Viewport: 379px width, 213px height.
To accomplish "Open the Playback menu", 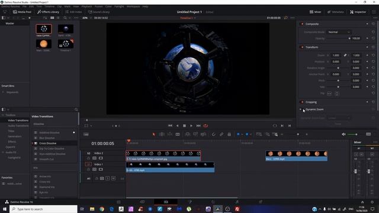I will tap(86, 7).
